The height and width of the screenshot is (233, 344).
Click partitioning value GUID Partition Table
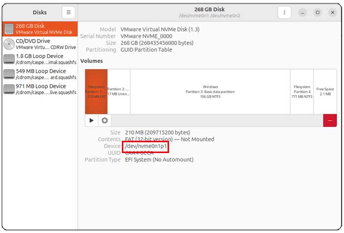[146, 50]
